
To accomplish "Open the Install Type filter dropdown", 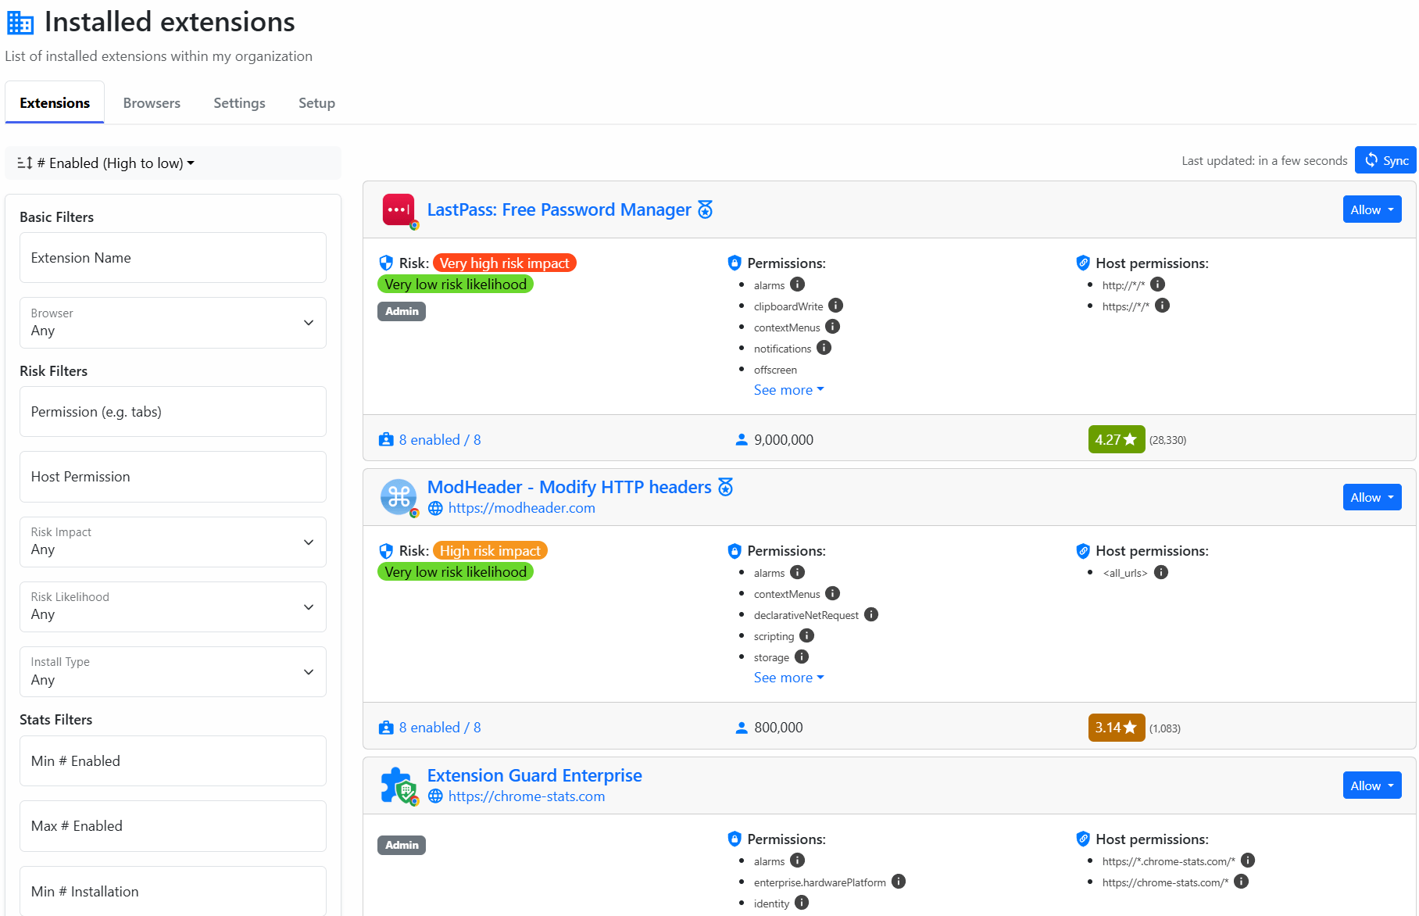I will coord(173,671).
